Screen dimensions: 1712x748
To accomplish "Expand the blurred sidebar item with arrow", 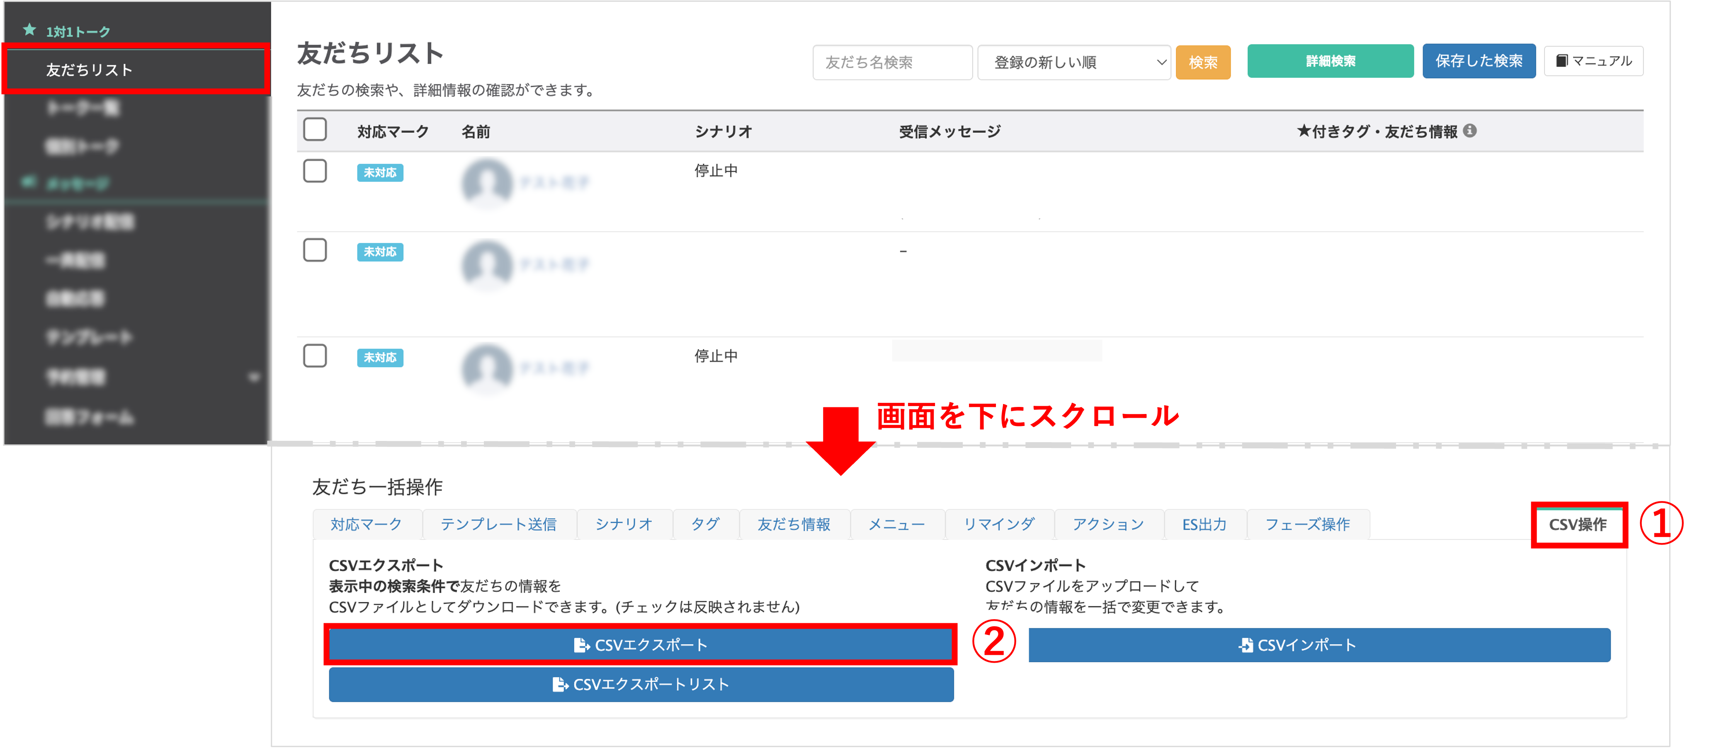I will (253, 378).
